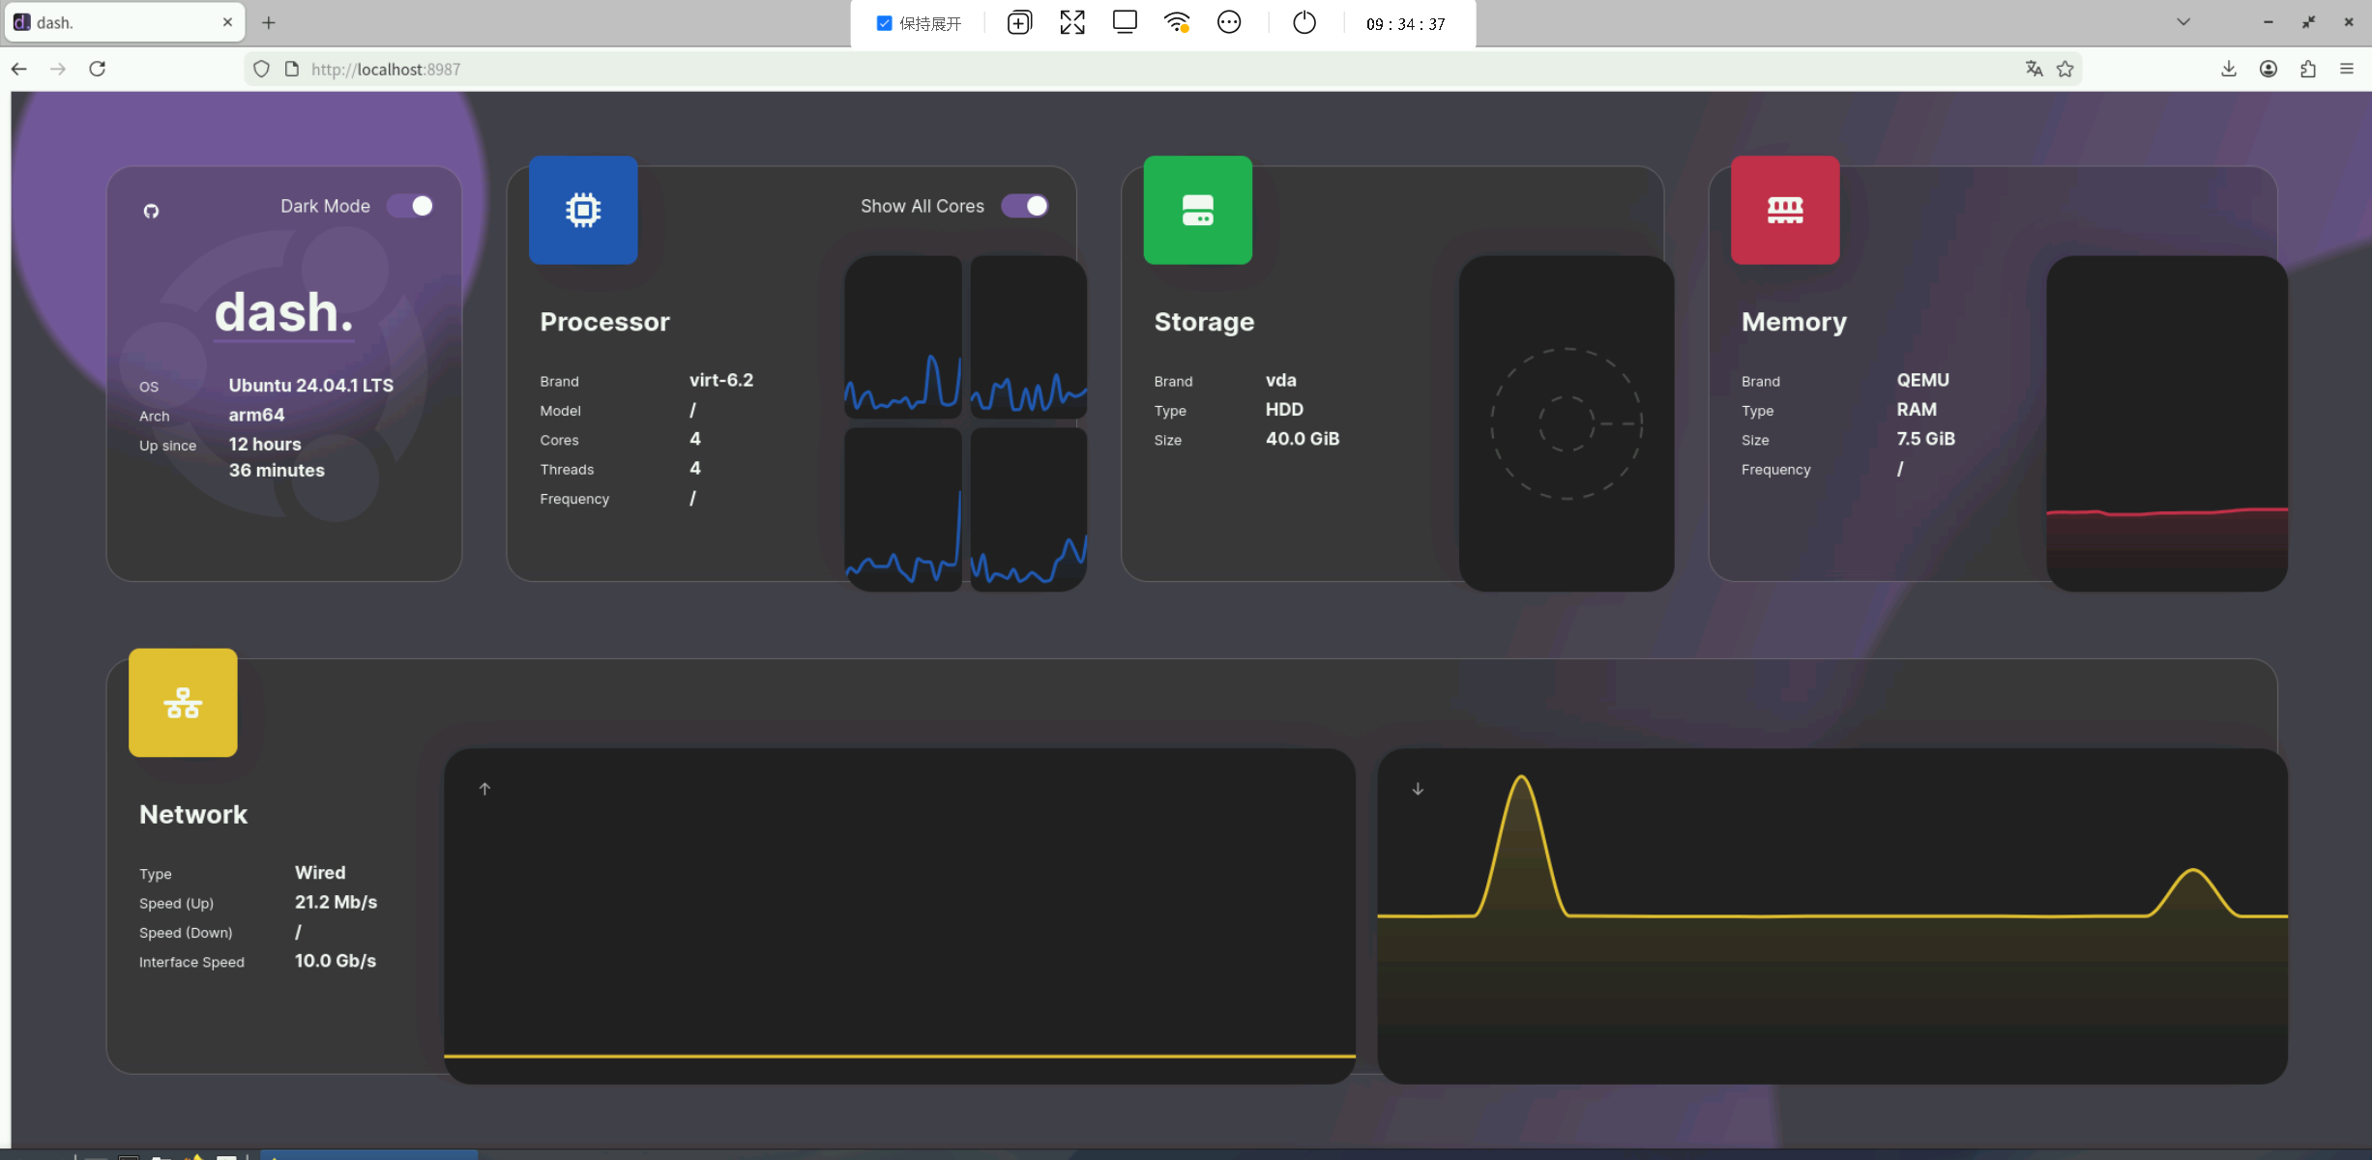Click the Wi-Fi icon in top toolbar

pos(1176,22)
